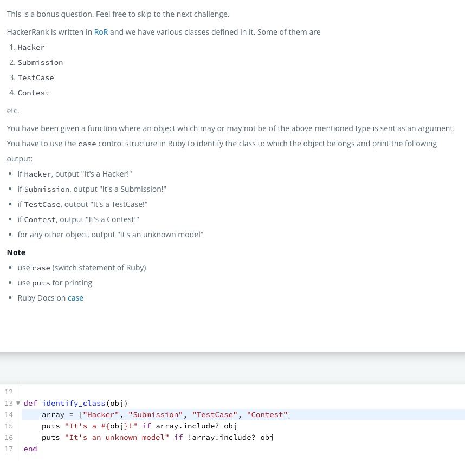The height and width of the screenshot is (461, 465).
Task: Click the !array.include? expression on line 16
Action: 222,438
